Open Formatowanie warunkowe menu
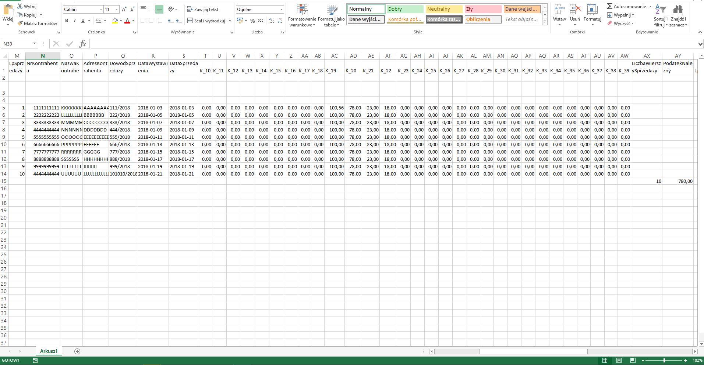 pos(302,16)
